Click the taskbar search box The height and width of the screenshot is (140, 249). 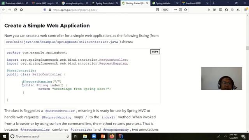tap(40, 136)
